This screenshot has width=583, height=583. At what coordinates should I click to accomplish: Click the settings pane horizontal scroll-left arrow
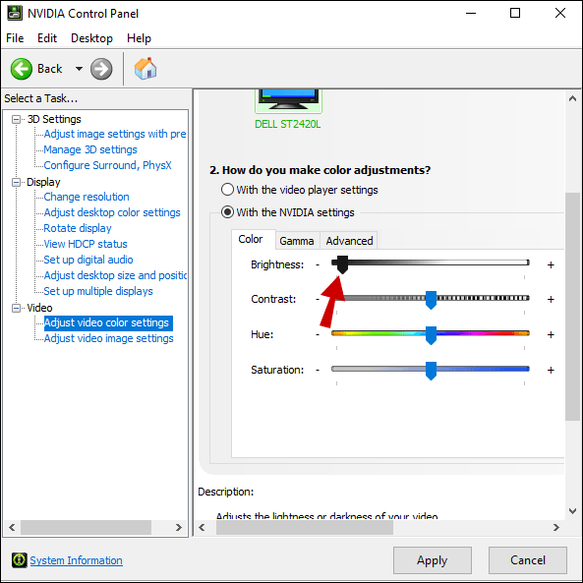[x=202, y=527]
